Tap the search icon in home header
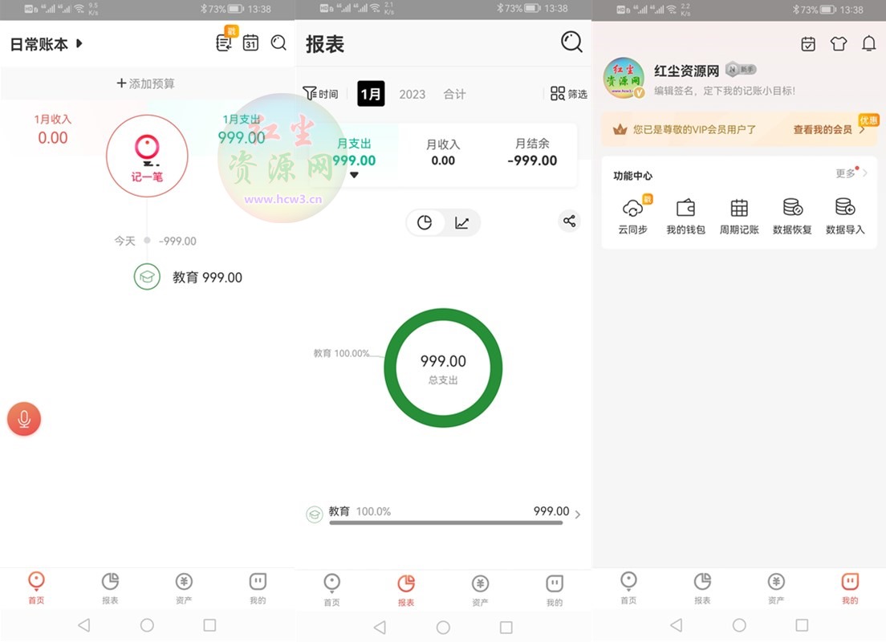 point(278,43)
